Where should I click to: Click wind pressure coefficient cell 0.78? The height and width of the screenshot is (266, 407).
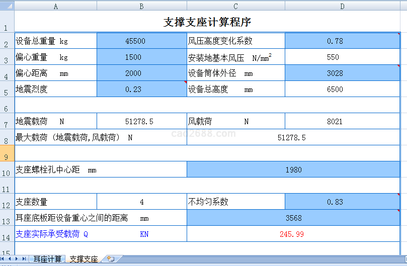[x=342, y=41]
